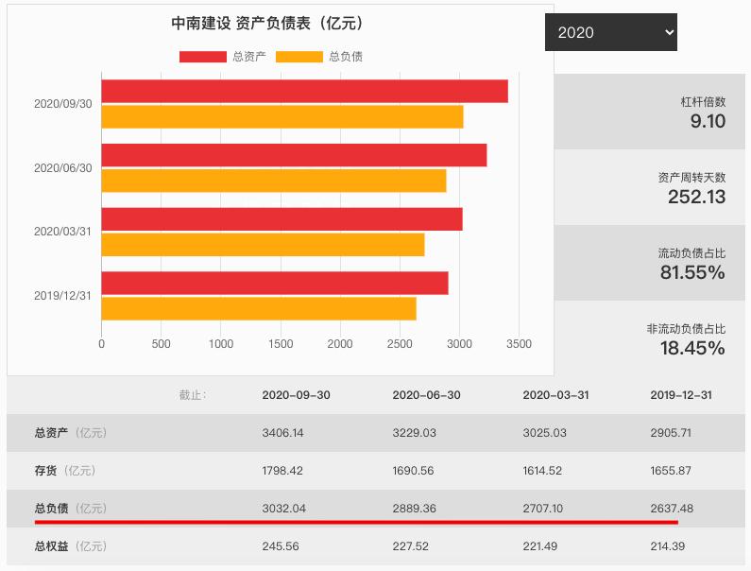Click total assets value 2905.71
The image size is (751, 571).
(671, 433)
